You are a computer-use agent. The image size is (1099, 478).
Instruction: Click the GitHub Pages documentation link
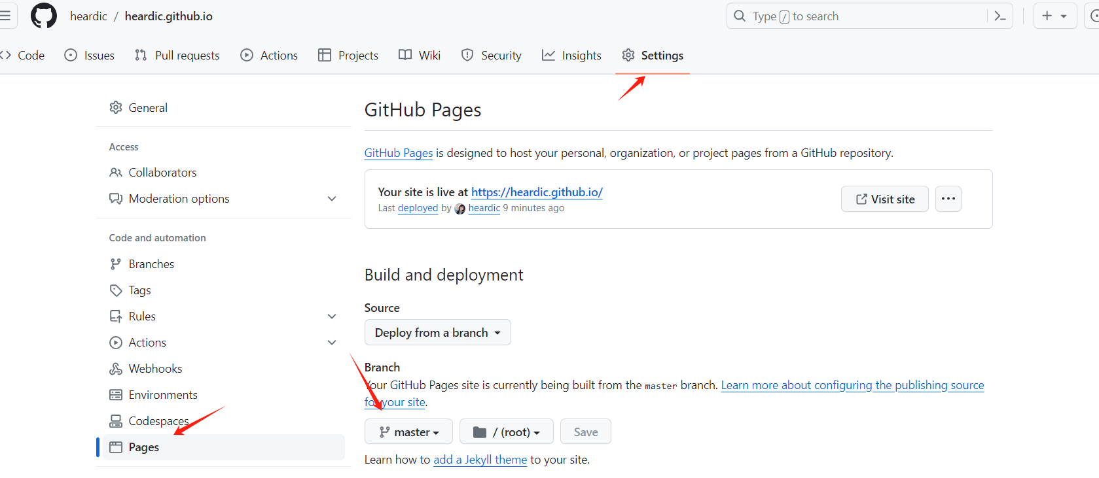[399, 152]
